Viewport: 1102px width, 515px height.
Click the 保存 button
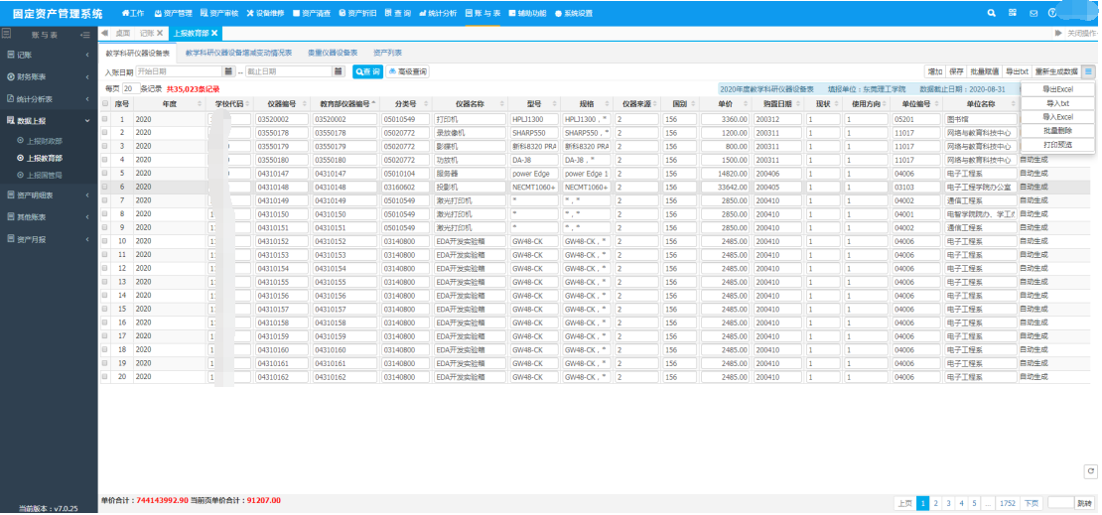(956, 71)
